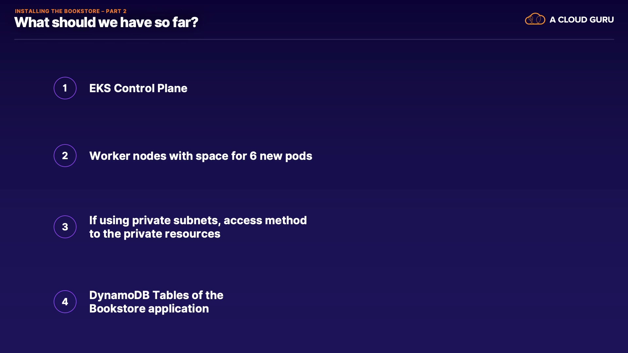Screen dimensions: 628x353
Task: Click the phrase '6 new pods'
Action: 281,156
